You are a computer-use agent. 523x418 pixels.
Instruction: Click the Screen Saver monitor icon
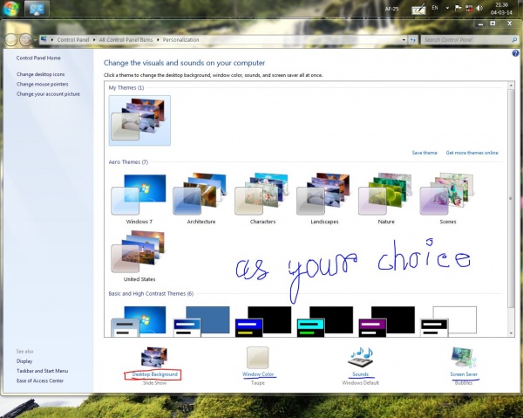coord(464,358)
